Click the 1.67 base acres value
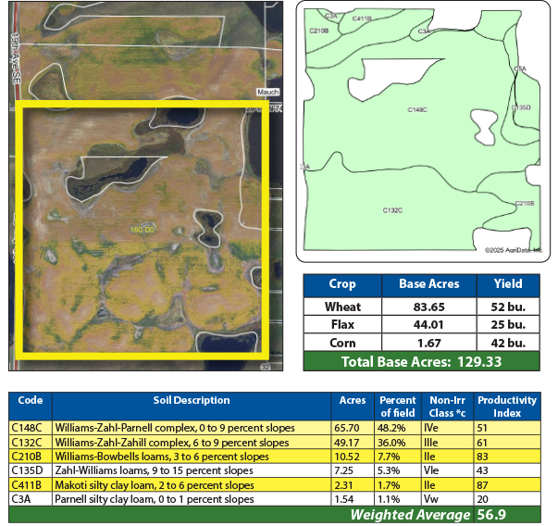The height and width of the screenshot is (526, 558). [x=429, y=343]
